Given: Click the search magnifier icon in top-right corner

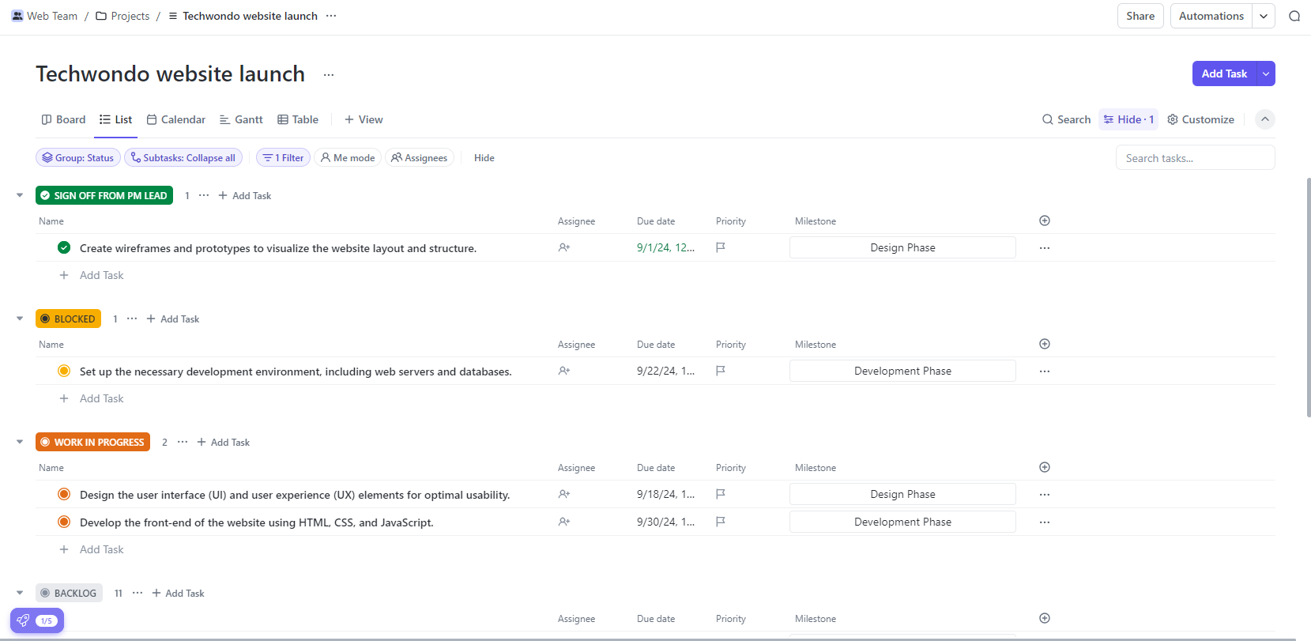Looking at the screenshot, I should click(1294, 16).
